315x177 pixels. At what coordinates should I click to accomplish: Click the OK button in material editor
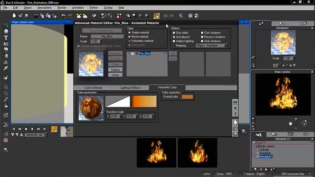click(x=235, y=102)
